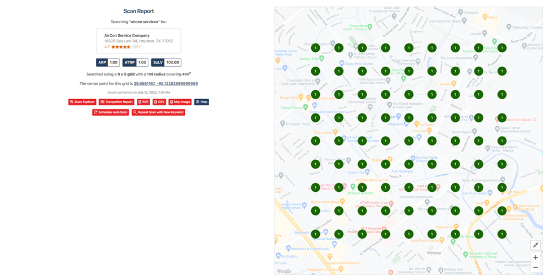Open the Scan Explorer
This screenshot has height=280, width=546.
(x=82, y=102)
